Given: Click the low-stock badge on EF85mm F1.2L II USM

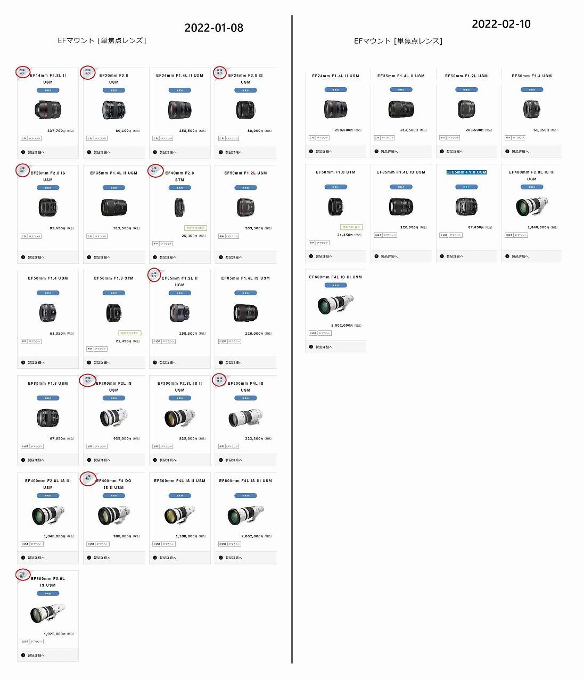Looking at the screenshot, I should [x=154, y=275].
